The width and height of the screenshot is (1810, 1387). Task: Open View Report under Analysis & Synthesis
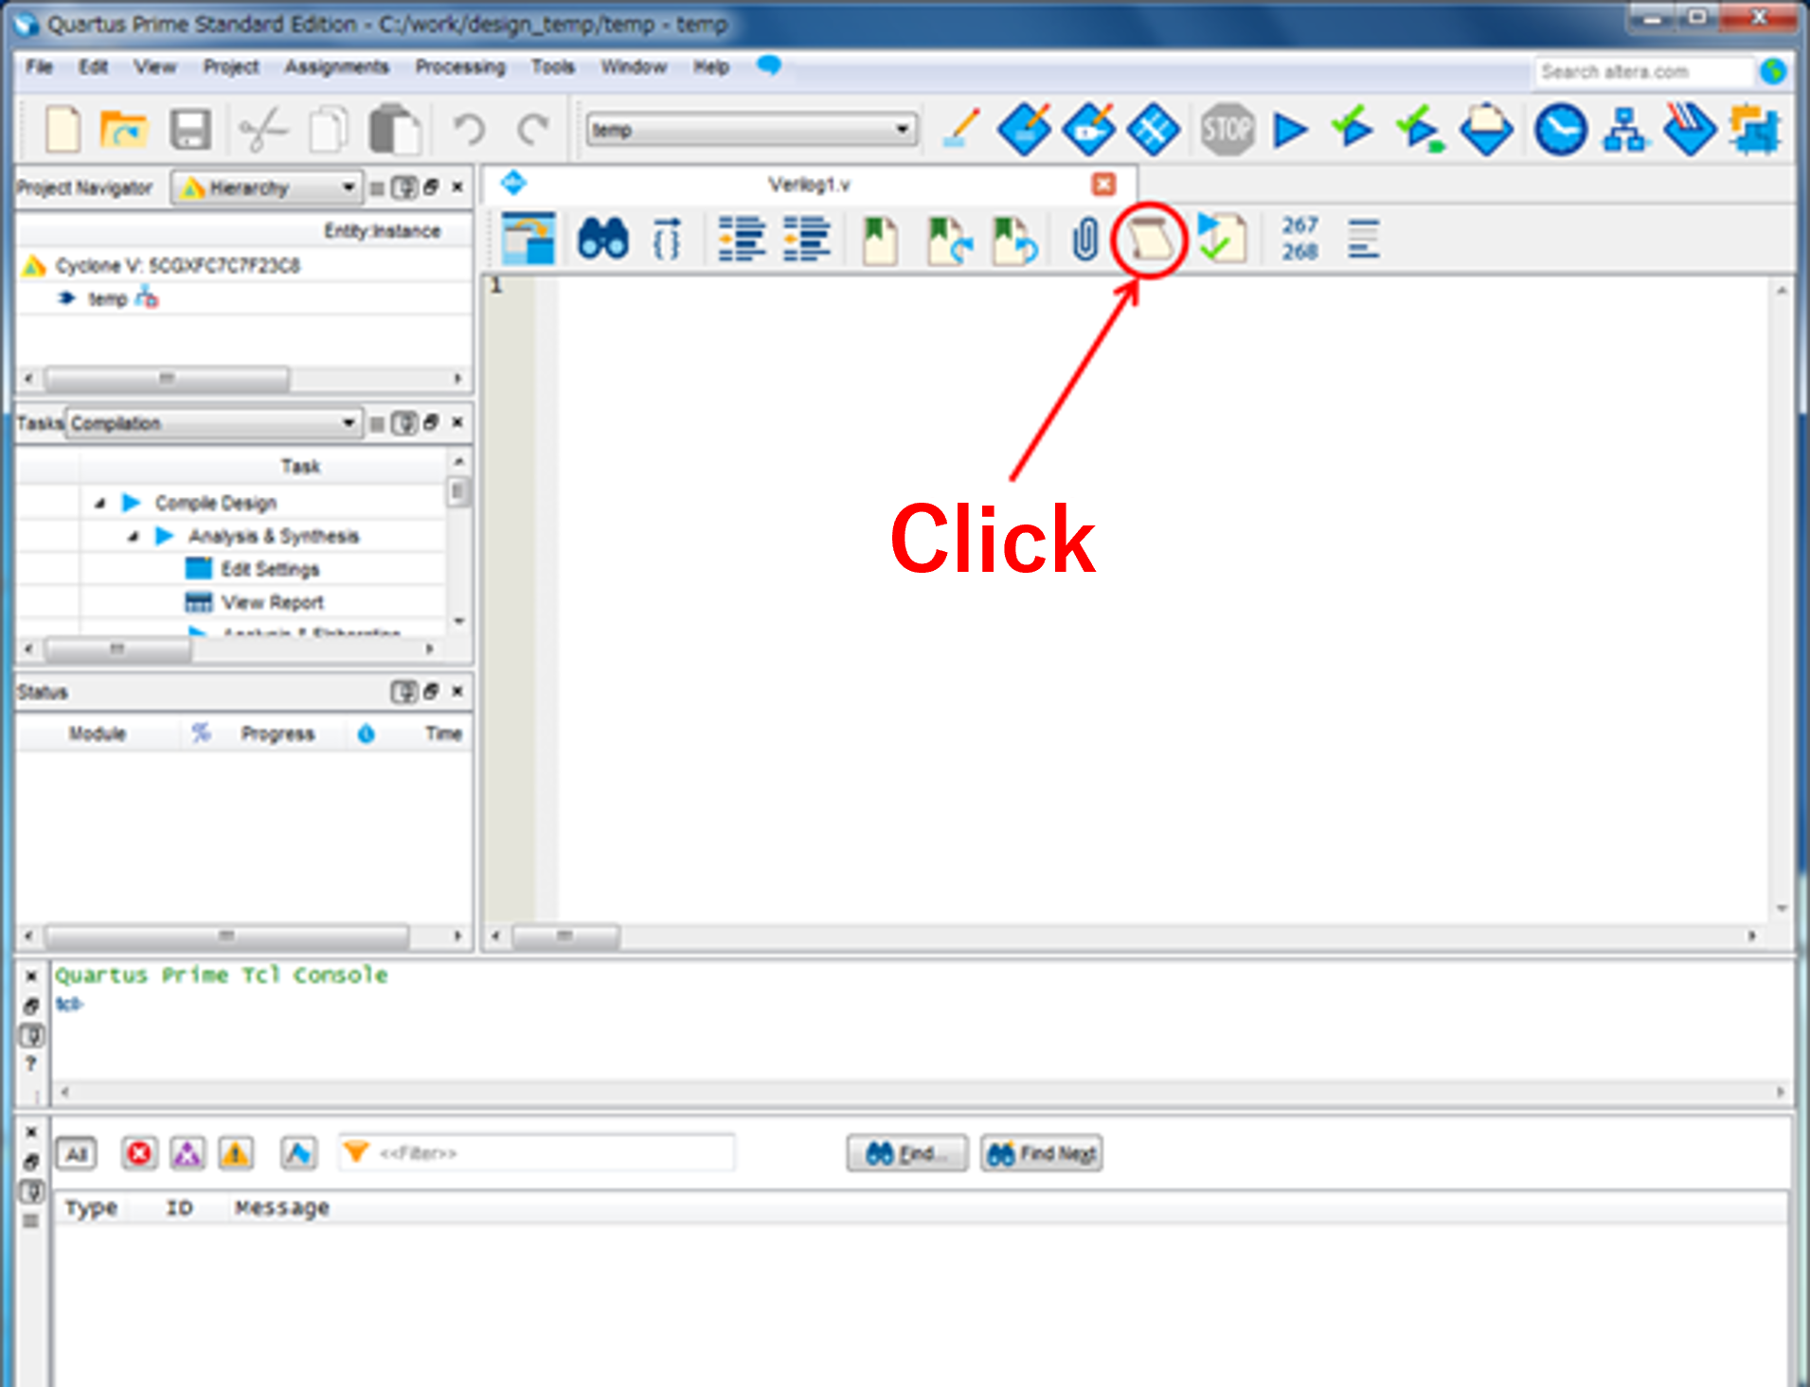[x=273, y=602]
